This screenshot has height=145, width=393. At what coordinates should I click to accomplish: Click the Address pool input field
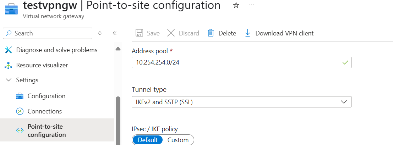238,62
